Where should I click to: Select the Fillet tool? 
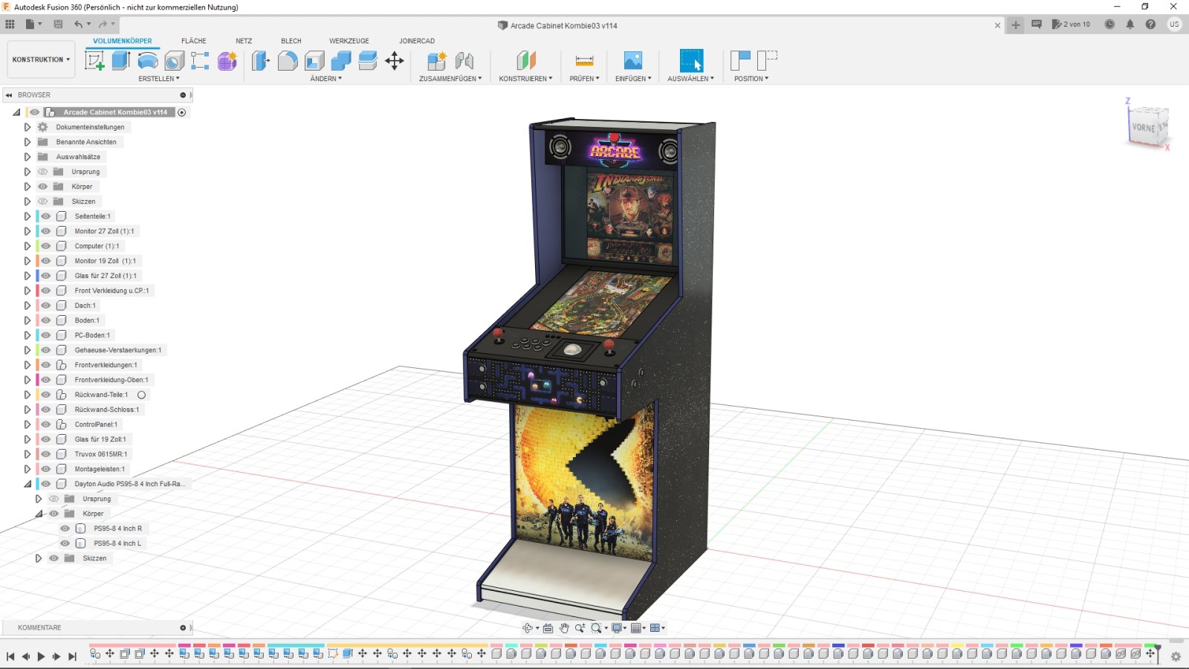tap(288, 61)
